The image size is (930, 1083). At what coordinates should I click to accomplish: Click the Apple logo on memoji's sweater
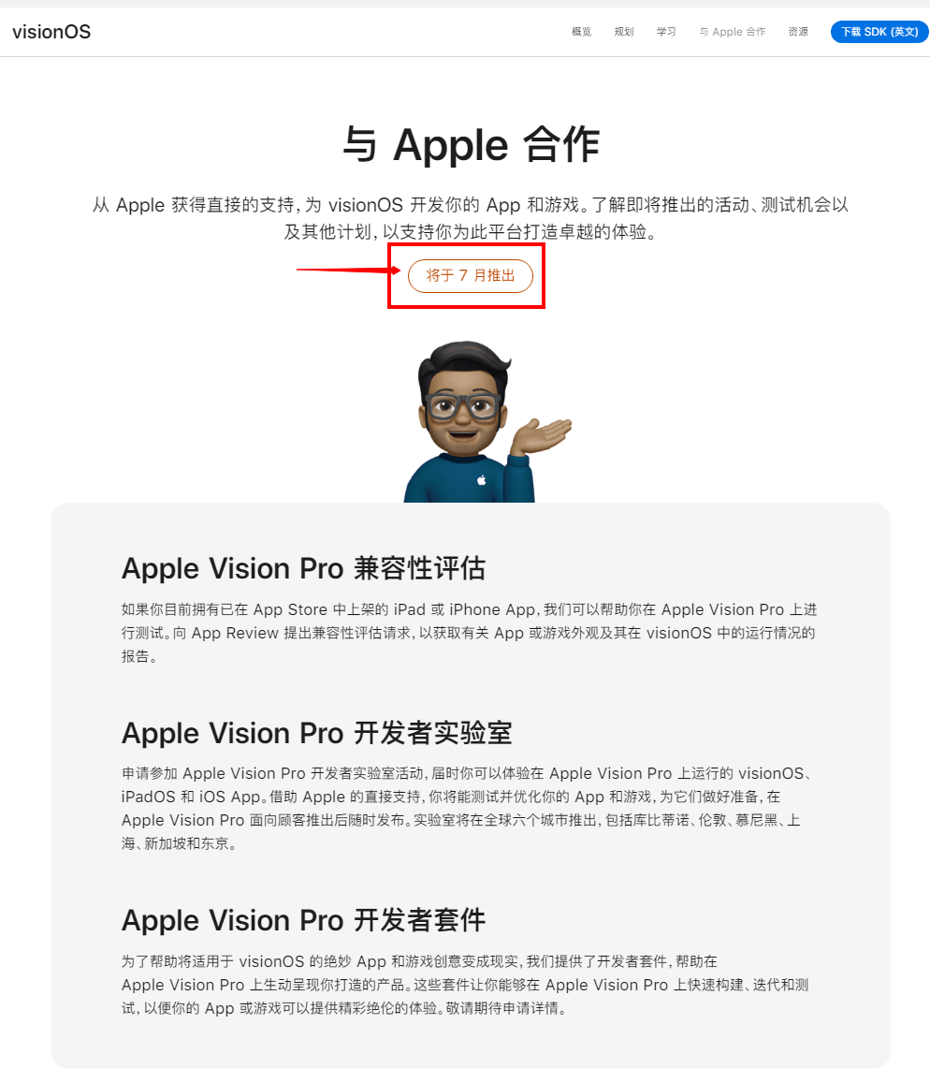pyautogui.click(x=481, y=480)
